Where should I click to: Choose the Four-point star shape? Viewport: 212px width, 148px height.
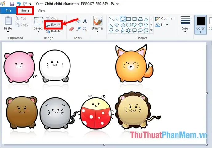[117, 31]
